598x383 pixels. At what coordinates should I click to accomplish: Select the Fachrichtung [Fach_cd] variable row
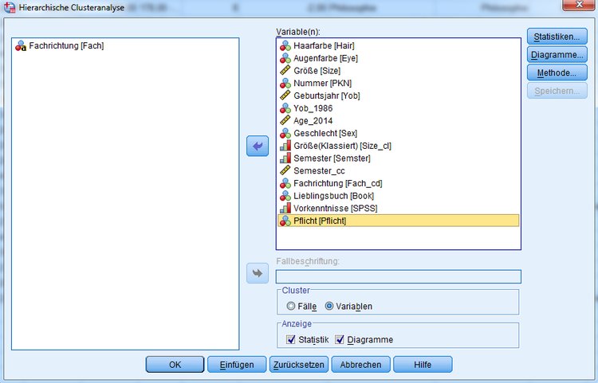tap(398, 183)
